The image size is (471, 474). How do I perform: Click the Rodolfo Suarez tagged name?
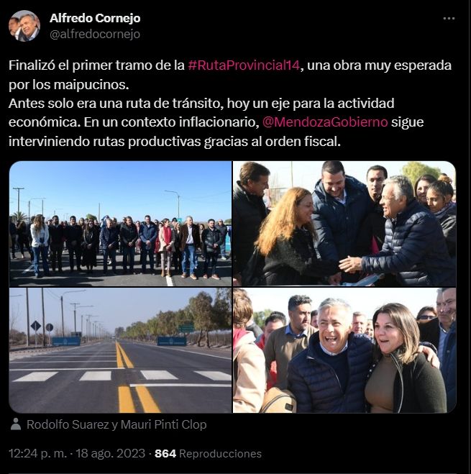click(68, 424)
